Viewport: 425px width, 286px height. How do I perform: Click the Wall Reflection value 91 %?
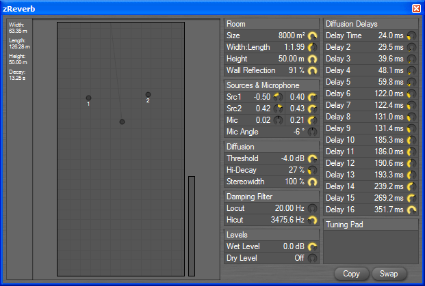pos(296,70)
